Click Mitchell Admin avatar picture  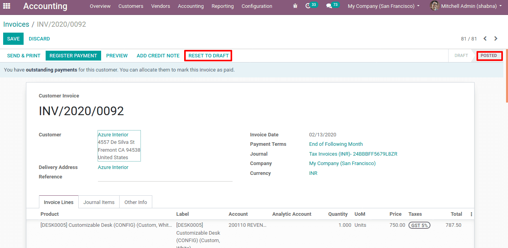(434, 6)
